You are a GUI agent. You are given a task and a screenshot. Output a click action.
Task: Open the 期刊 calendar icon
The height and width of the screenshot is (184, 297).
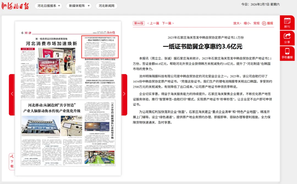287,23
